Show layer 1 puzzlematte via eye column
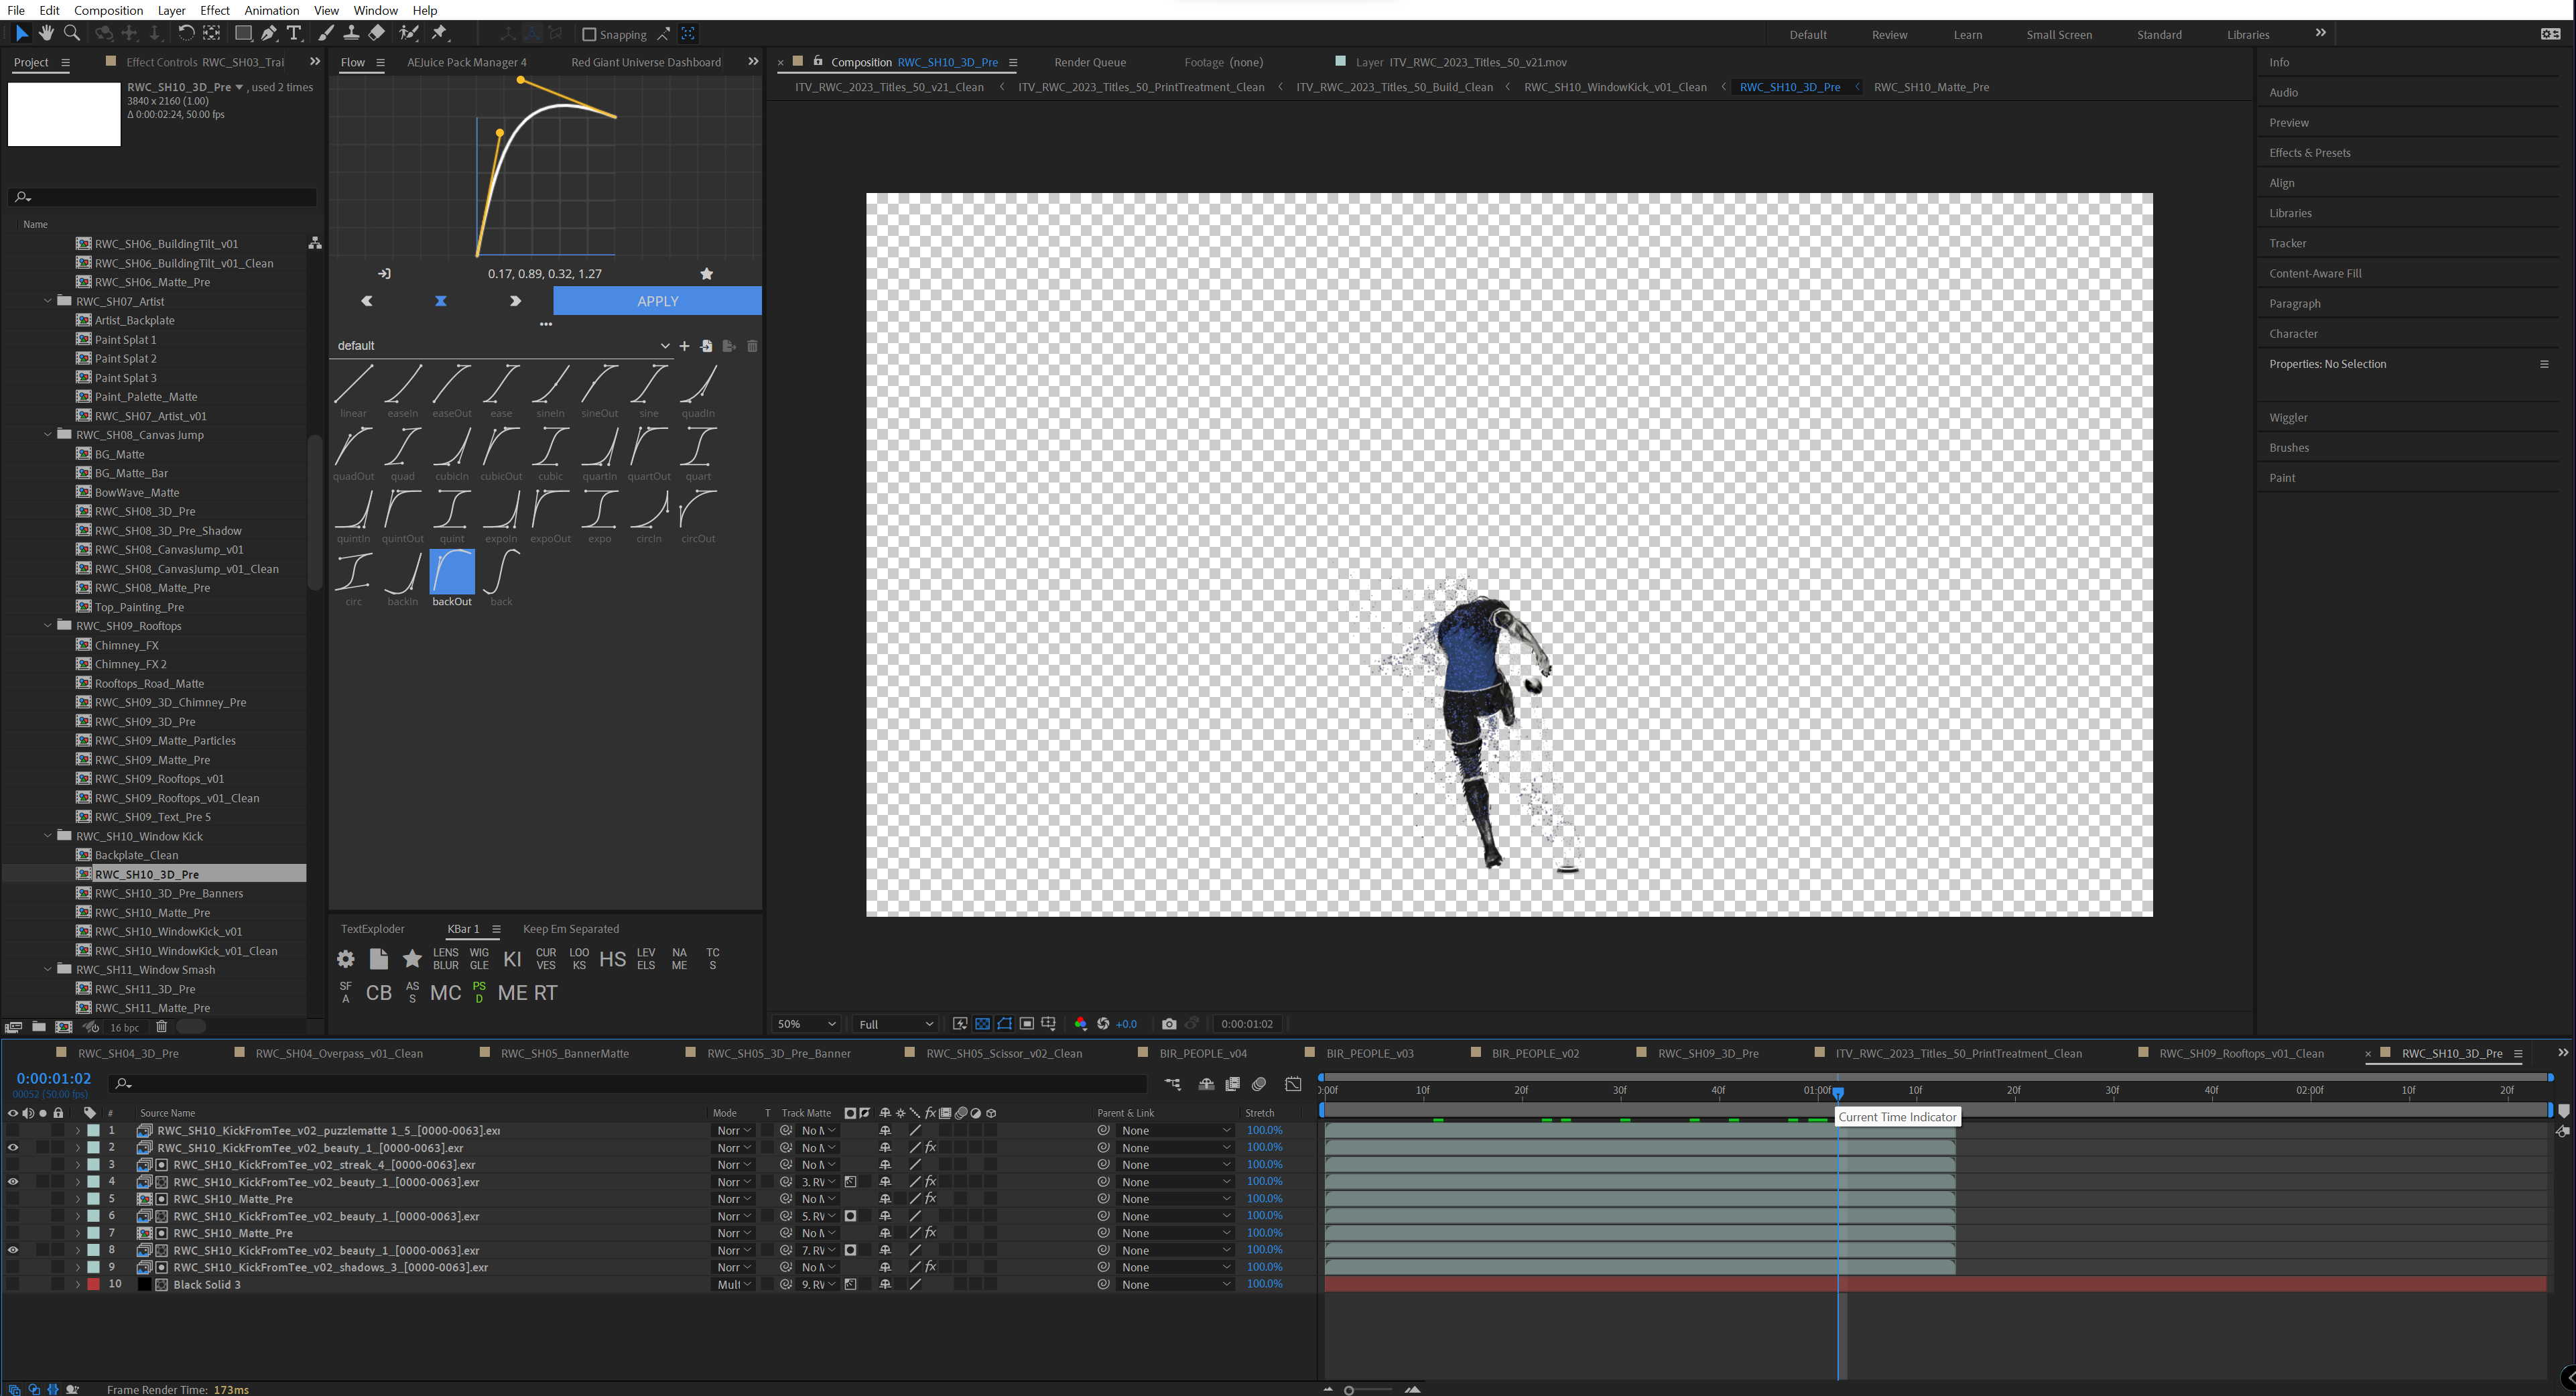2576x1396 pixels. pos(13,1130)
